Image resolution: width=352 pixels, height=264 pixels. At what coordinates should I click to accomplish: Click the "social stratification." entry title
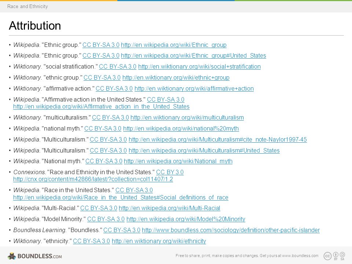pyautogui.click(x=70, y=66)
